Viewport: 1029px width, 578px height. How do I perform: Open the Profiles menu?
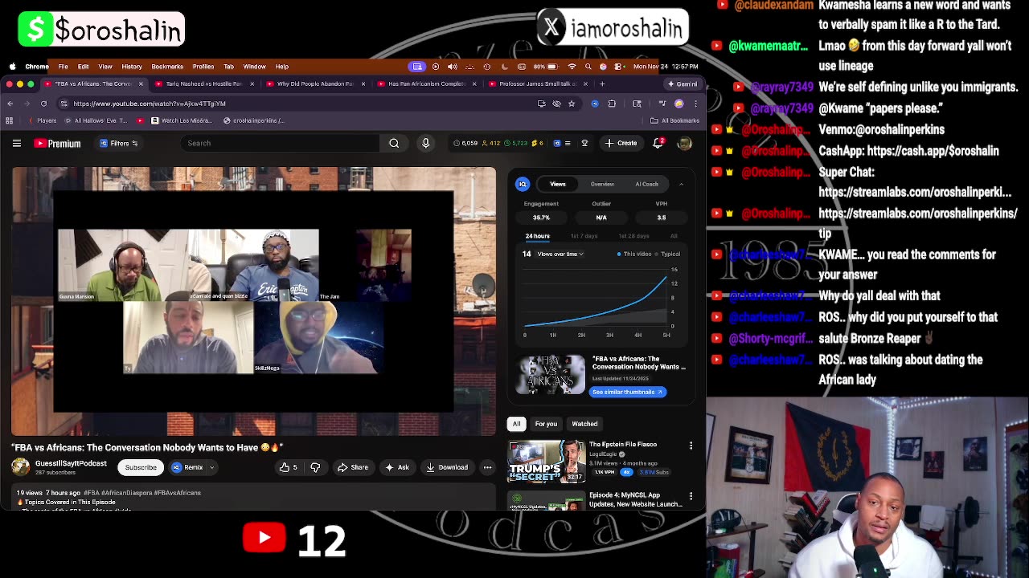[x=203, y=67]
